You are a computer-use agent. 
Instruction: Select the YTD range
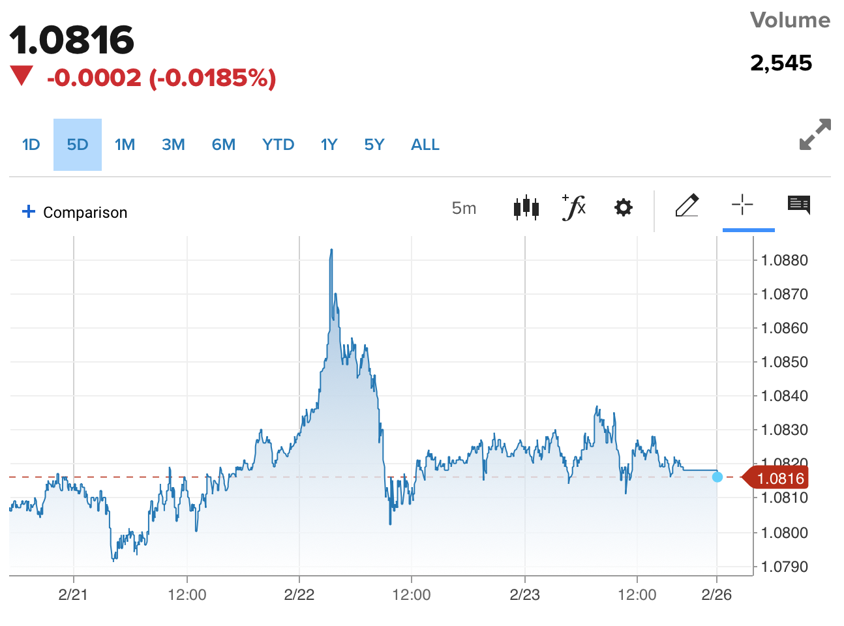pos(279,145)
